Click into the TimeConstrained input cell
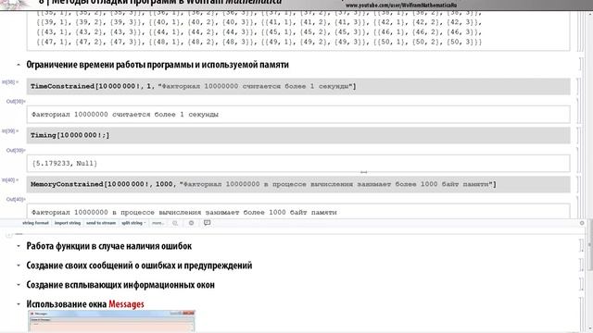The image size is (593, 333). pos(298,86)
